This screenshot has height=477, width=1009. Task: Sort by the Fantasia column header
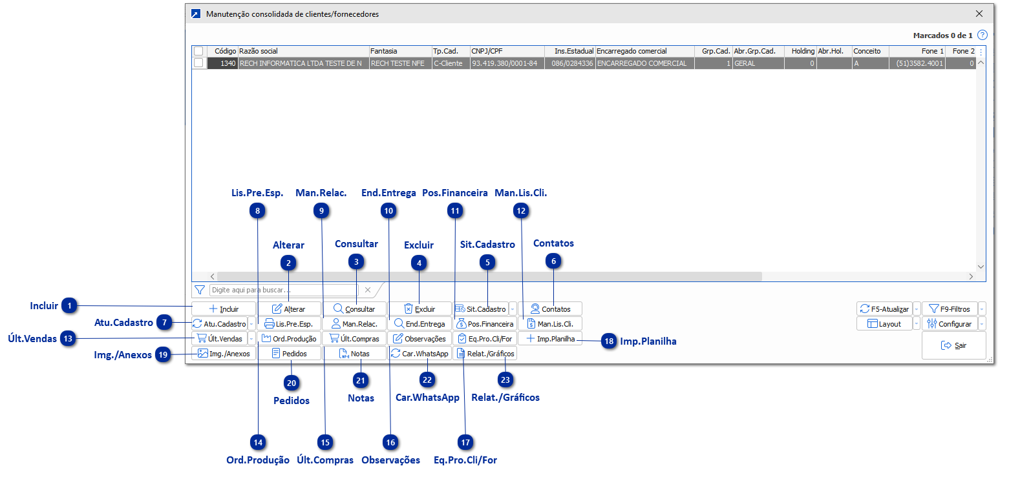(x=400, y=51)
